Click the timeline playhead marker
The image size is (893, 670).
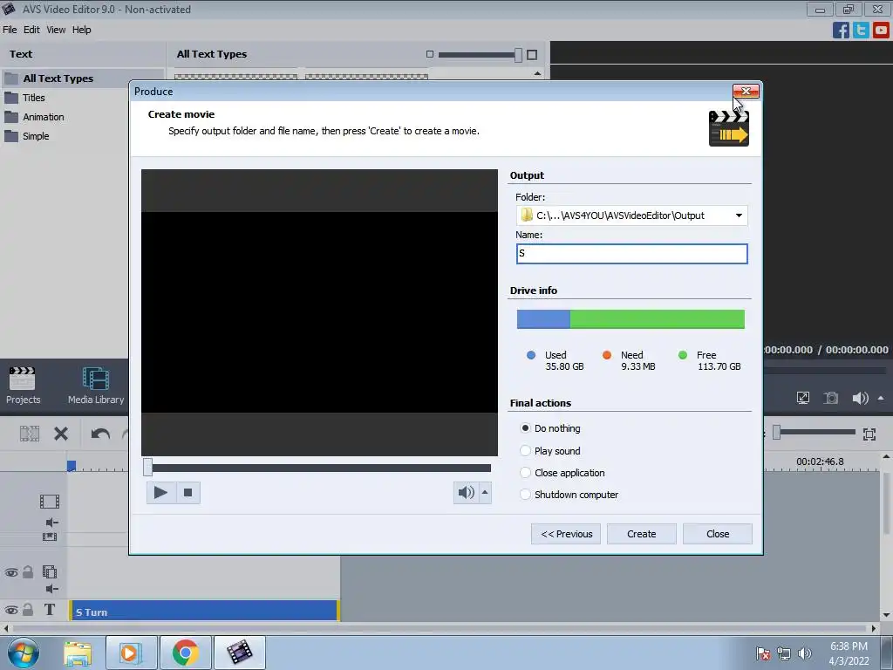tap(72, 466)
